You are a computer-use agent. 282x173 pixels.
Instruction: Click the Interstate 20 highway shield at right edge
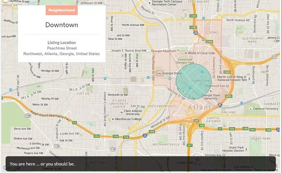(277, 129)
